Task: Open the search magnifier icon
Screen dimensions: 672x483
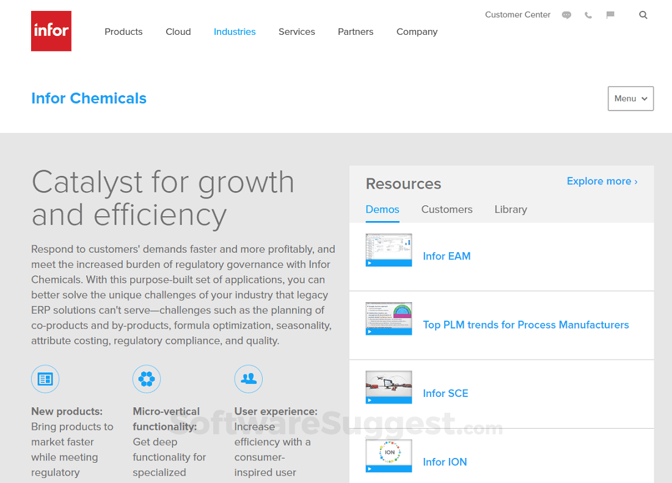Action: click(643, 15)
